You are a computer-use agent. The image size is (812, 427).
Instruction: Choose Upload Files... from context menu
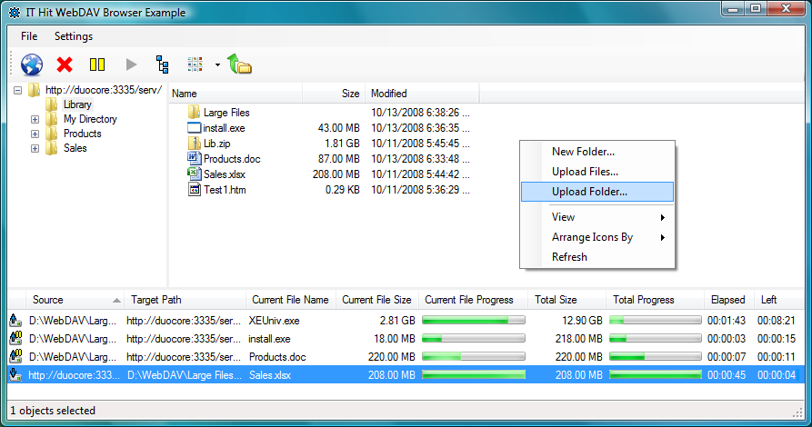(x=597, y=172)
